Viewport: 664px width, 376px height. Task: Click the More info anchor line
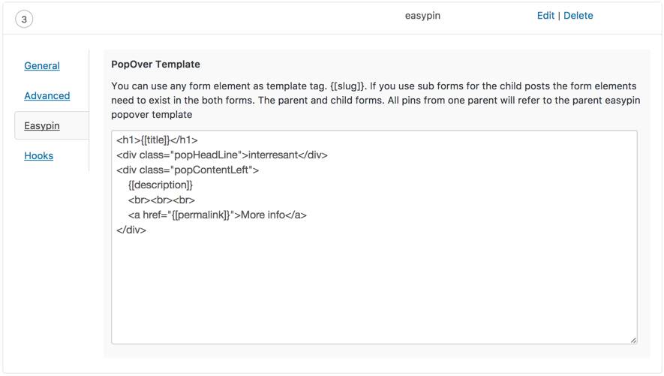coord(218,215)
